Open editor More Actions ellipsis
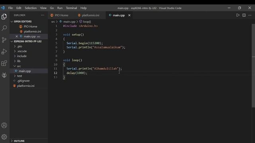The height and width of the screenshot is (143, 255). 250,15
